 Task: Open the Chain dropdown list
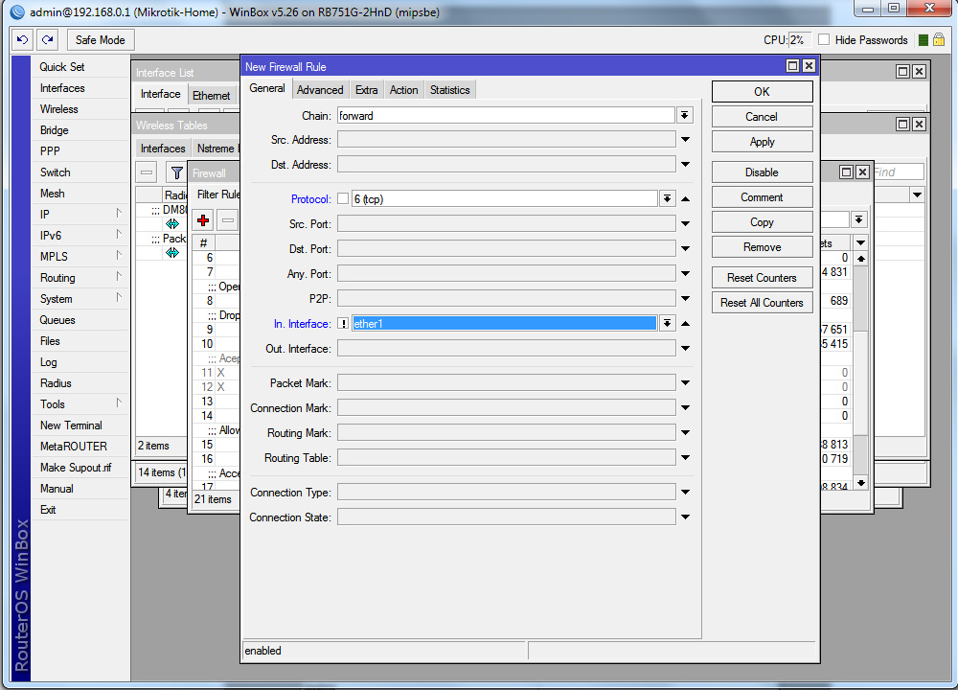[x=685, y=115]
